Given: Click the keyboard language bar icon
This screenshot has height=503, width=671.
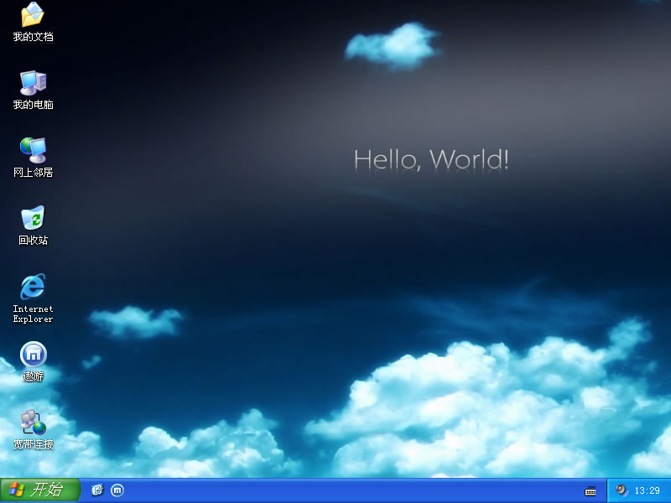Looking at the screenshot, I should pyautogui.click(x=590, y=491).
